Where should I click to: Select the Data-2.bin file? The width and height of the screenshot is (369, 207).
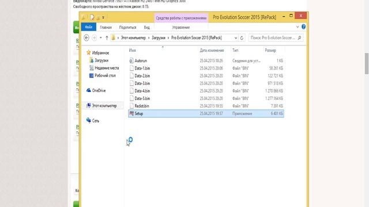pos(142,75)
